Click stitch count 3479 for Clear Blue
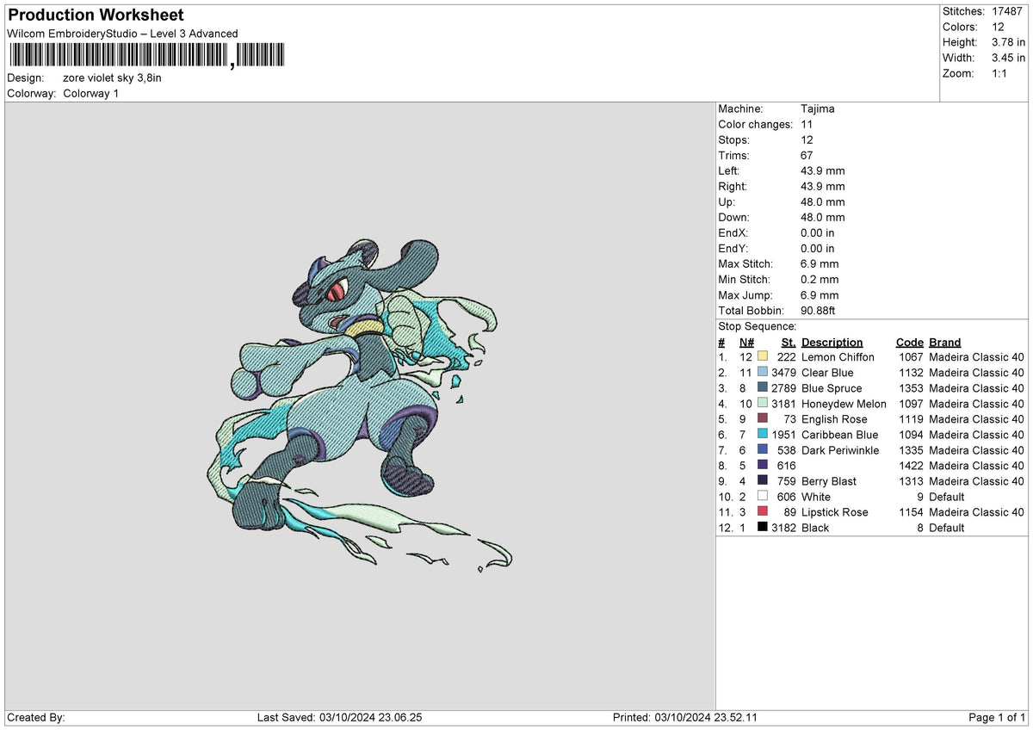Viewport: 1033px width, 730px height. point(783,372)
